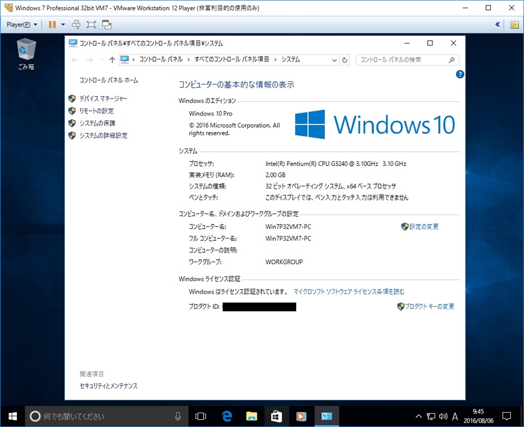The image size is (524, 427).
Task: Open セキュリティとメンテナンス related link
Action: click(x=108, y=386)
